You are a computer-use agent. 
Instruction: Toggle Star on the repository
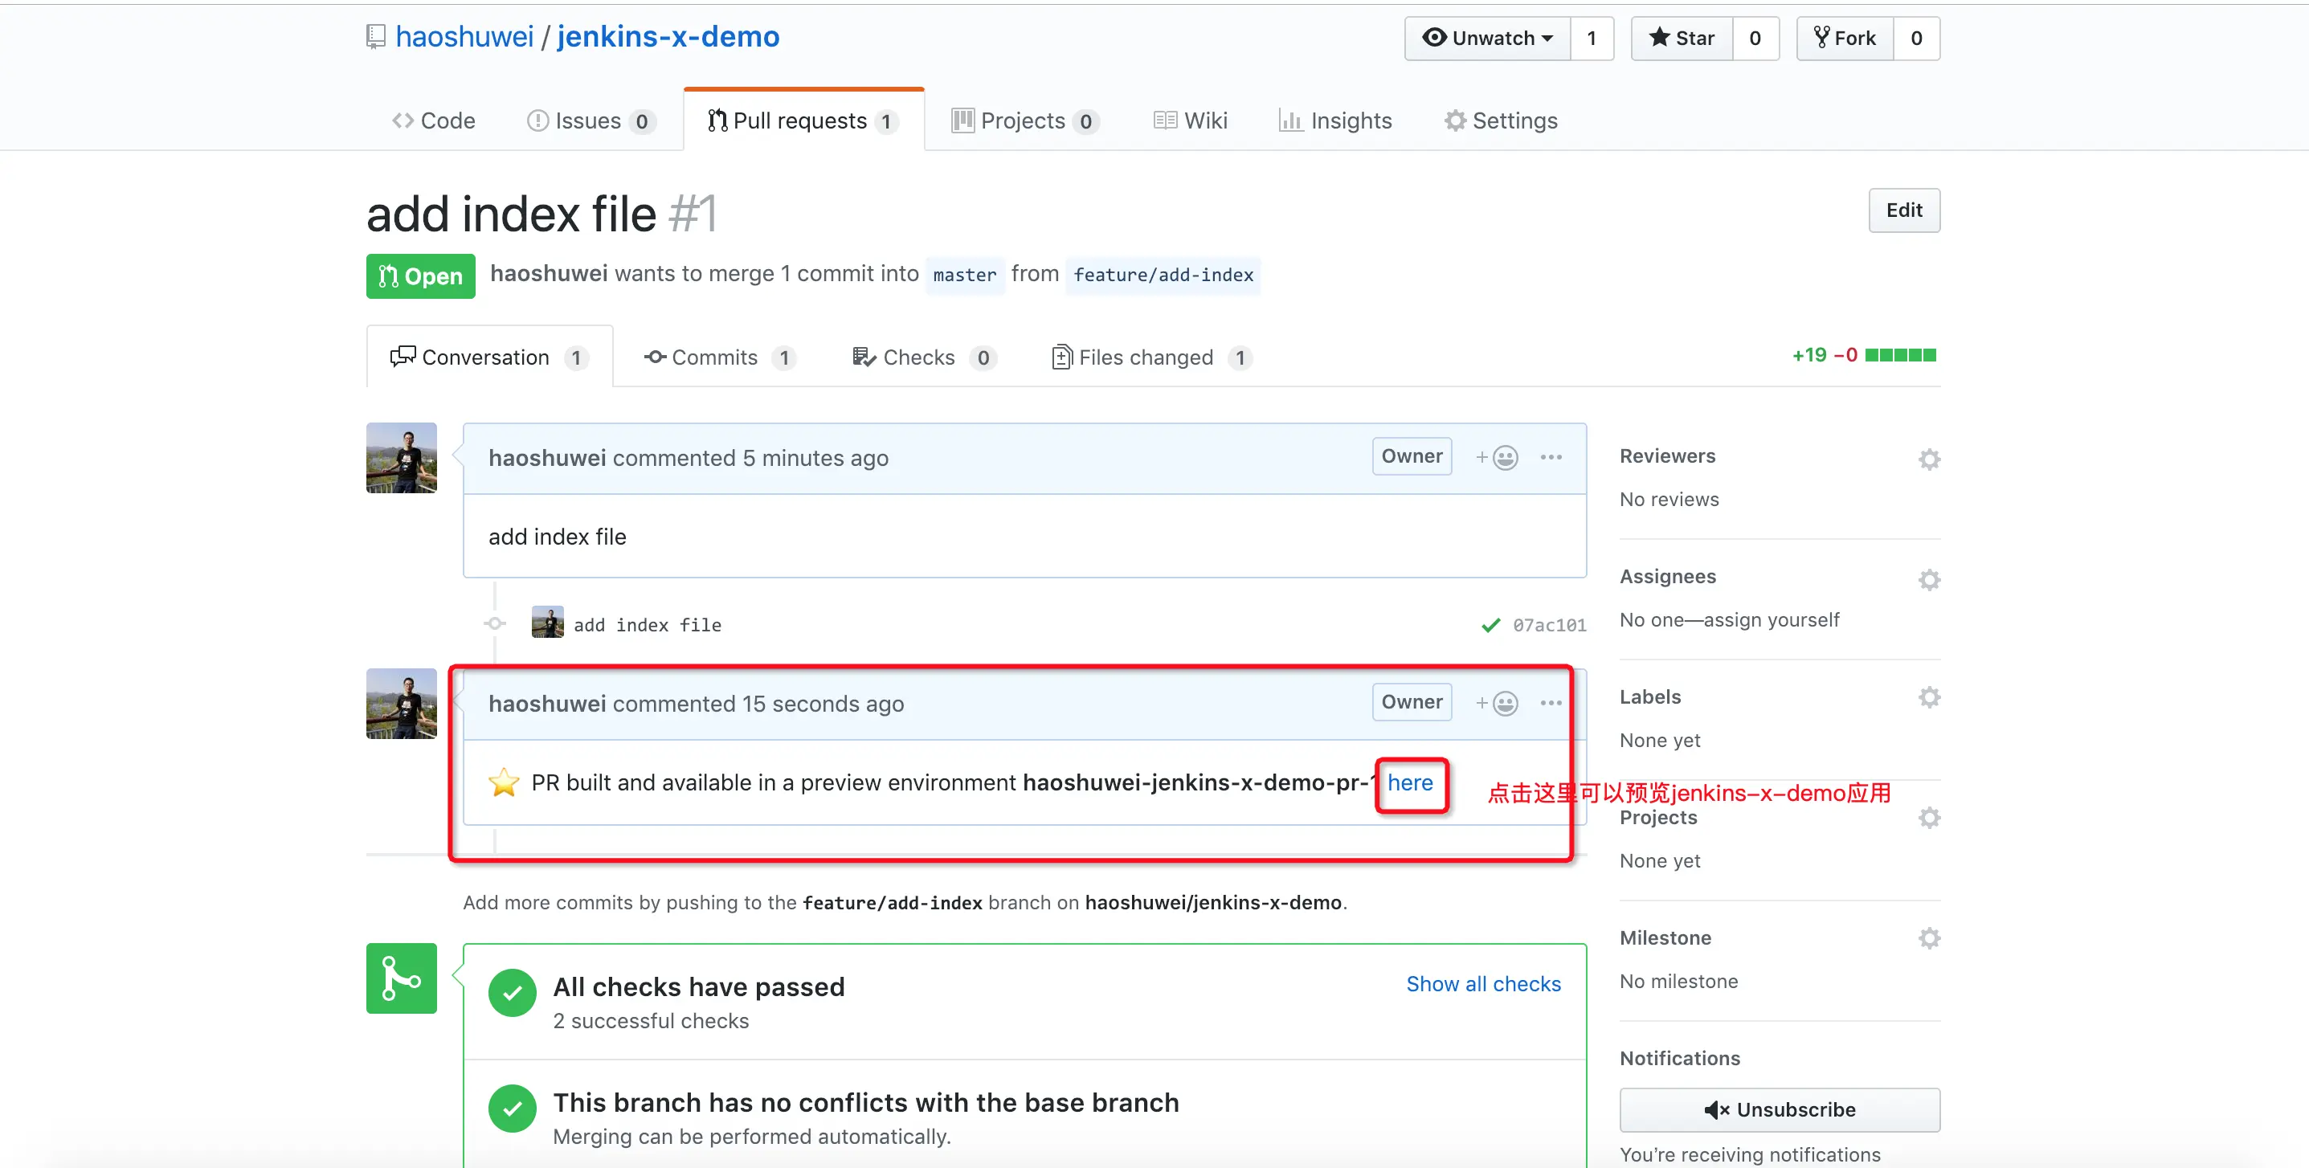1682,39
